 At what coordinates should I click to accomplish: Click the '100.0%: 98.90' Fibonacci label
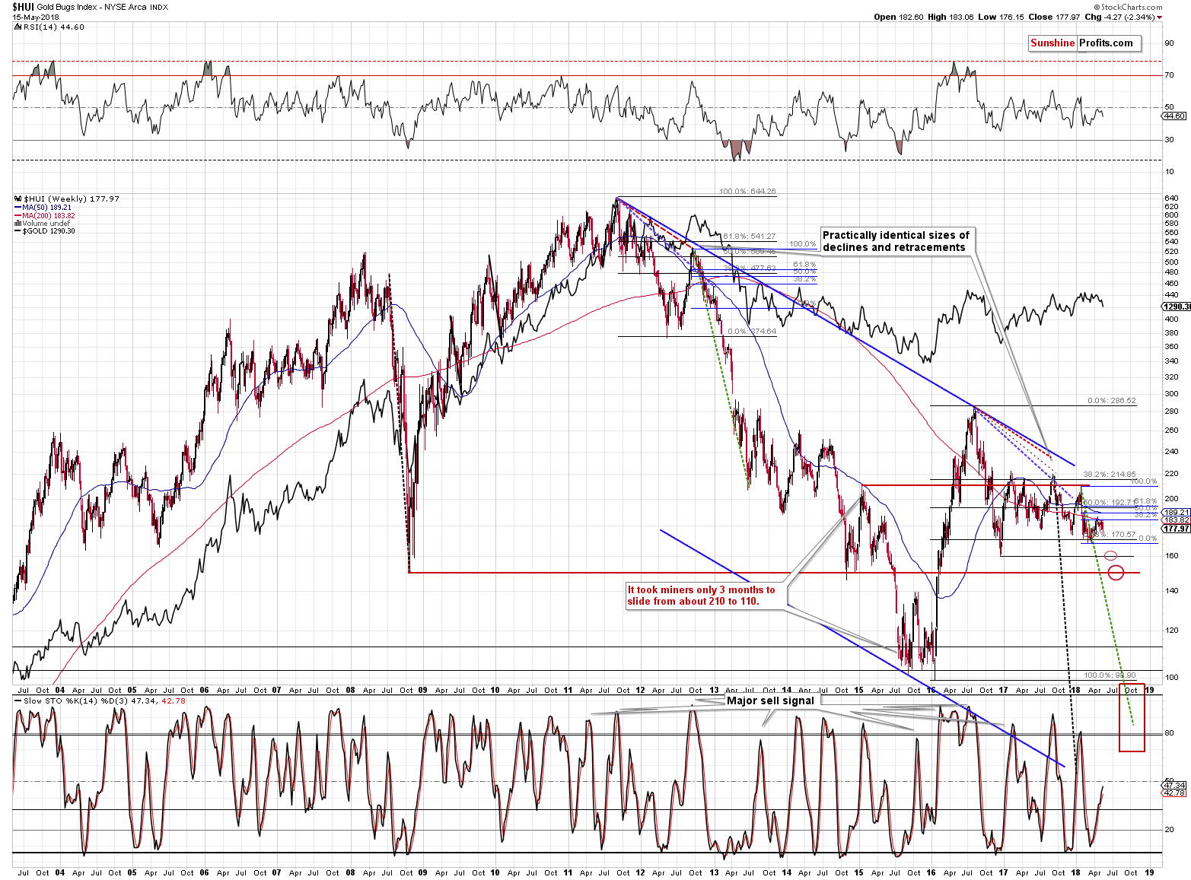pyautogui.click(x=1110, y=675)
